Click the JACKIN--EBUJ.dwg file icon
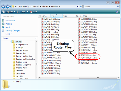 [x=42, y=30]
